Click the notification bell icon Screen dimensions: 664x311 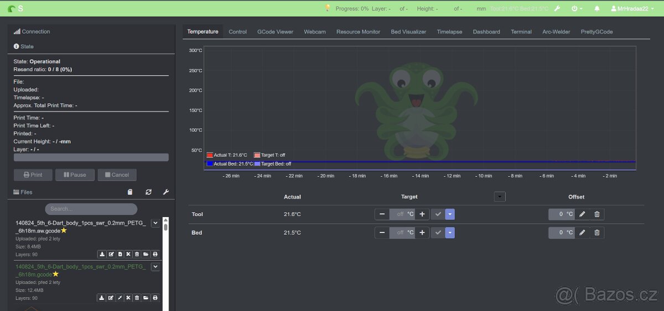click(597, 9)
